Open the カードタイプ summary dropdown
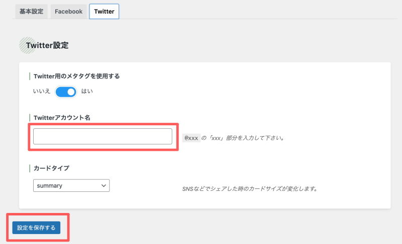Image resolution: width=402 pixels, height=244 pixels. coord(71,185)
